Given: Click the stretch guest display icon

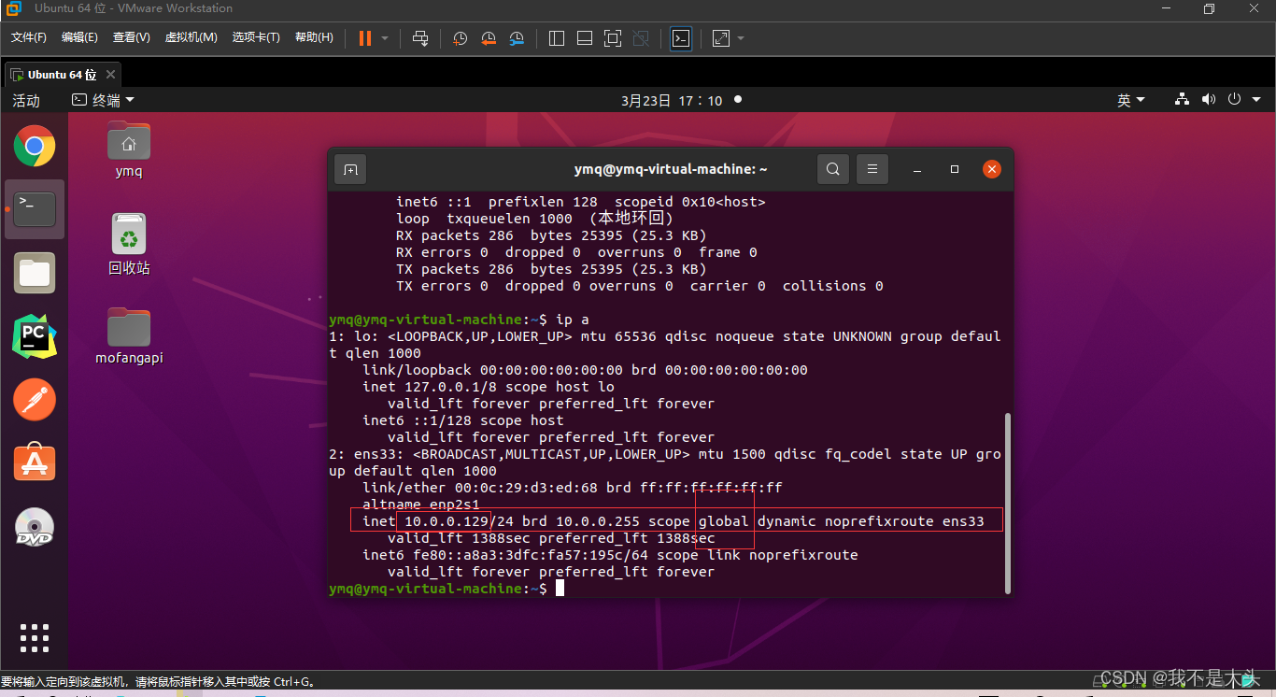Looking at the screenshot, I should click(720, 38).
